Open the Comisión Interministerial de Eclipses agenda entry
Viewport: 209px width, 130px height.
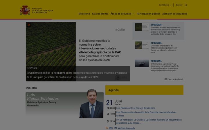coord(146,114)
